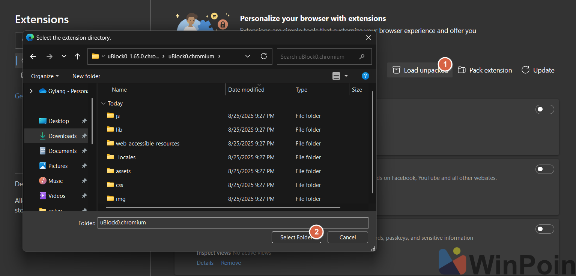Change the view layout icon
The height and width of the screenshot is (276, 576).
[336, 76]
